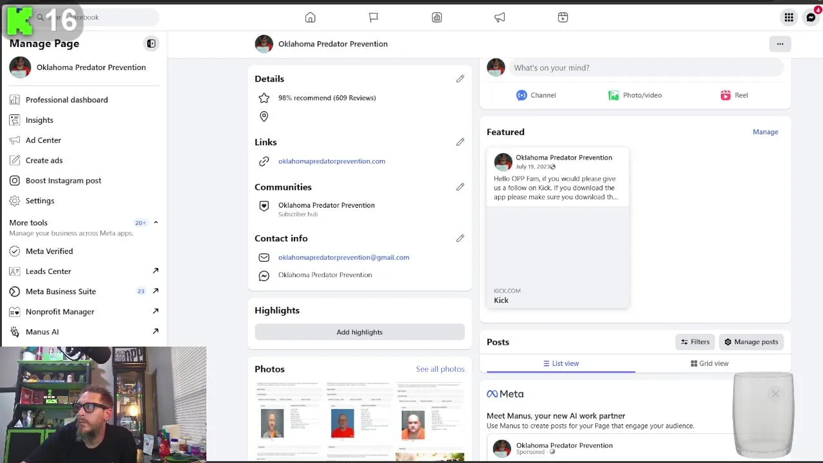Open the Pages flag icon
Image resolution: width=823 pixels, height=463 pixels.
pos(374,17)
